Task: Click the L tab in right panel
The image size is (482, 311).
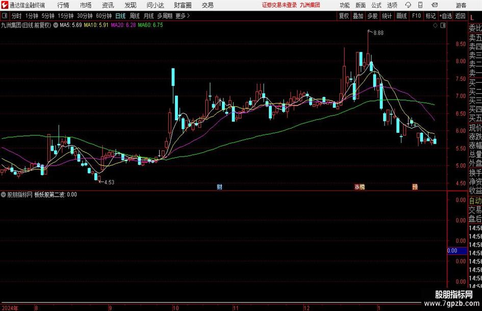Action: [472, 18]
